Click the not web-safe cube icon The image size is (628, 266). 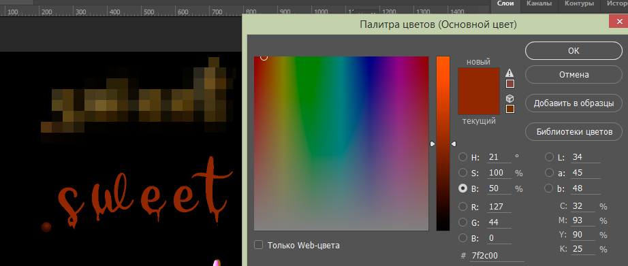coord(510,99)
